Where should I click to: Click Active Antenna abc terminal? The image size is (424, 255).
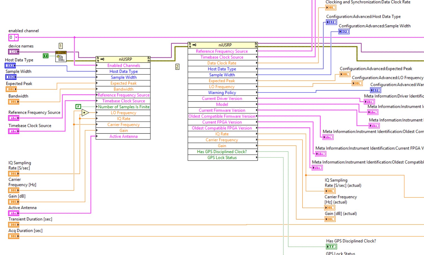14,213
